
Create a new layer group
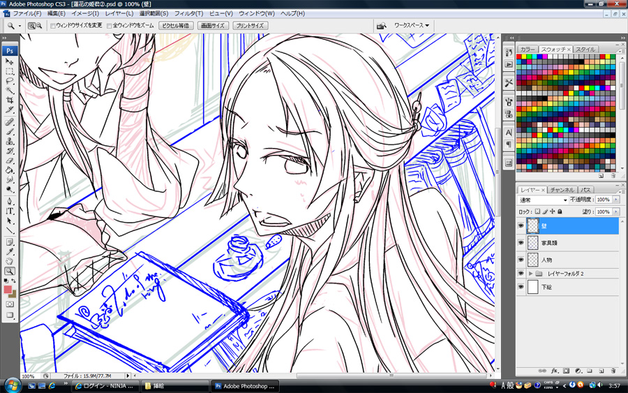(x=590, y=371)
